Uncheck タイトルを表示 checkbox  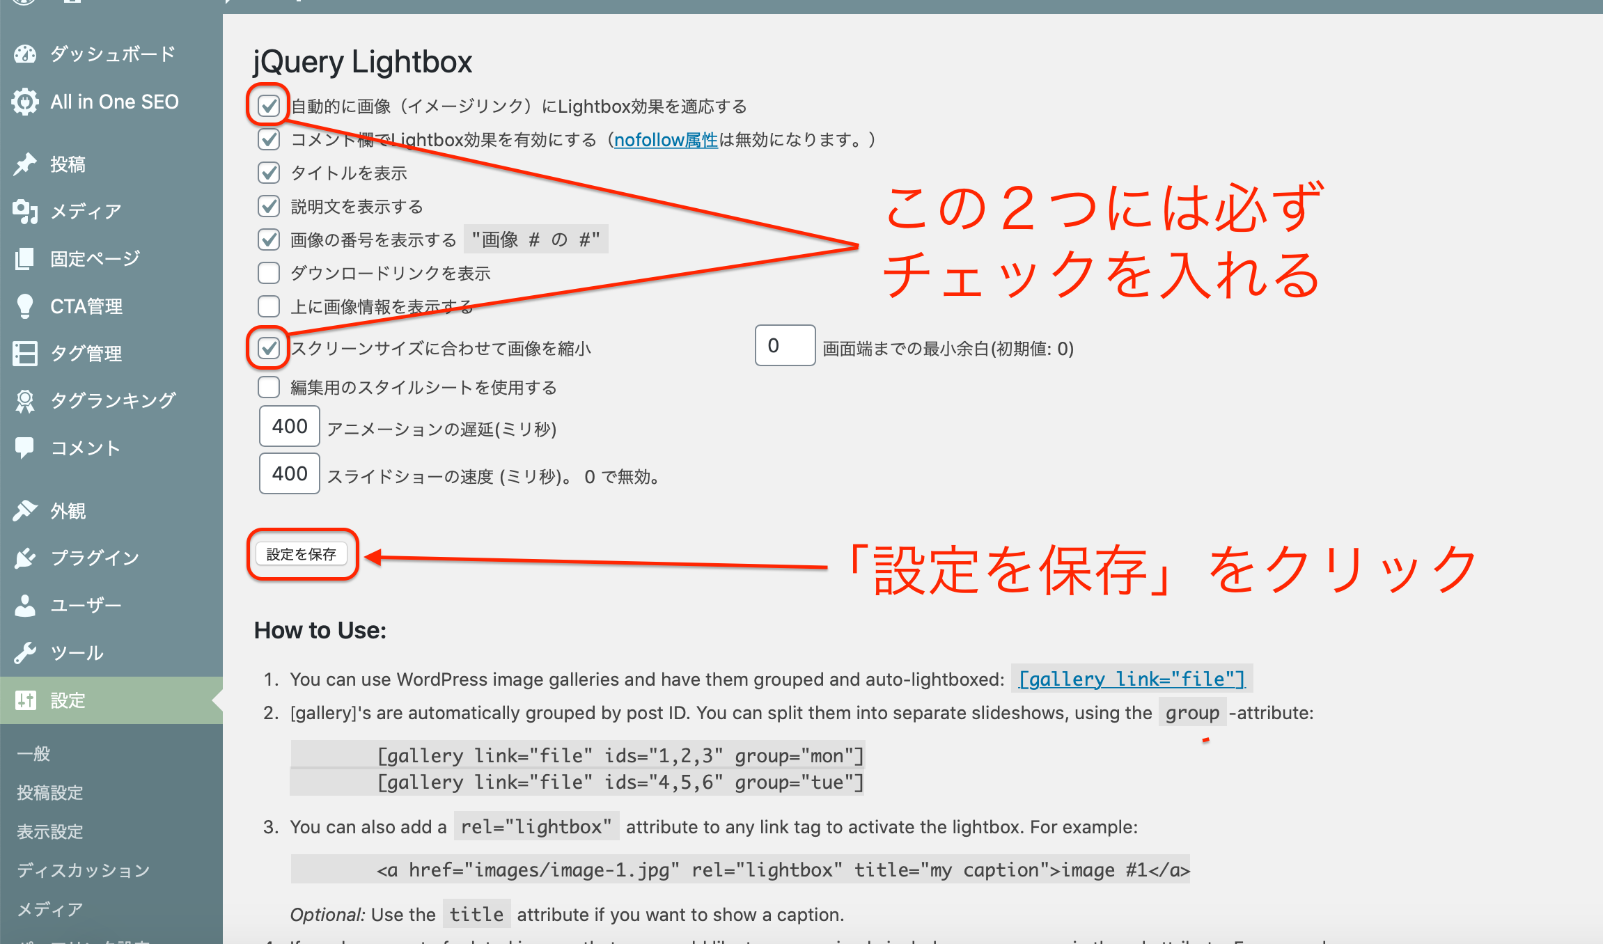[269, 173]
